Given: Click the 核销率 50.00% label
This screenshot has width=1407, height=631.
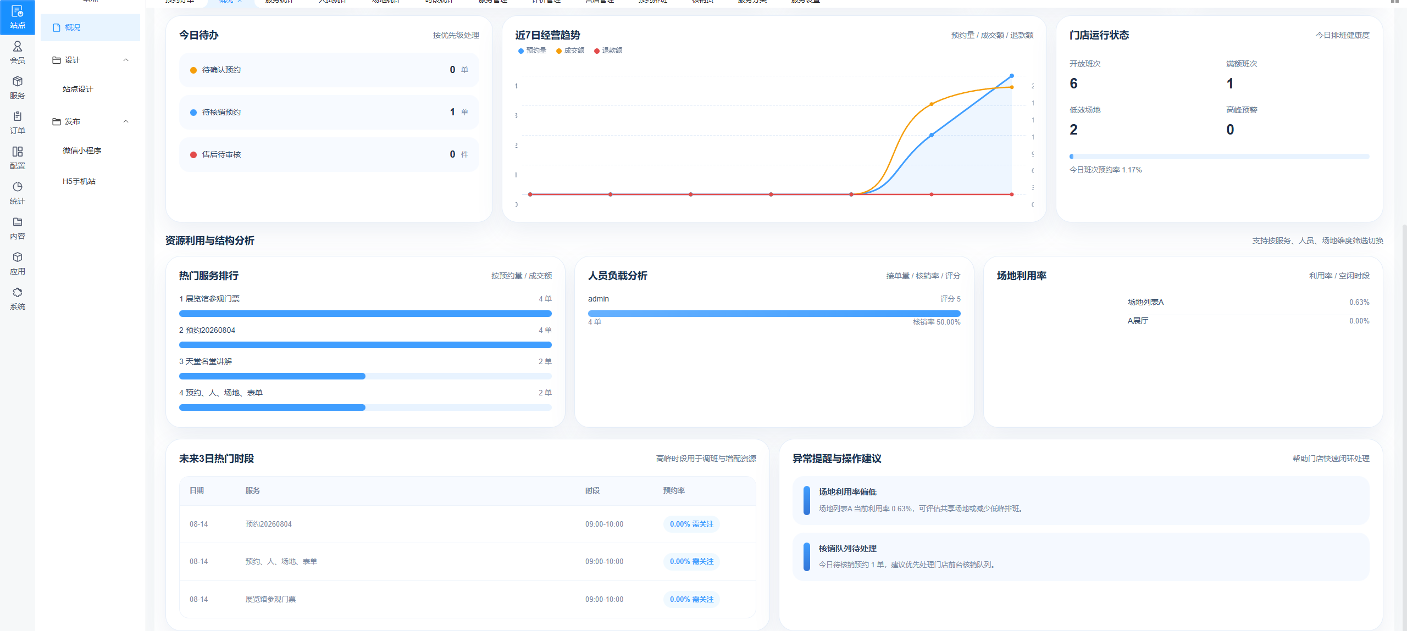Looking at the screenshot, I should 937,322.
